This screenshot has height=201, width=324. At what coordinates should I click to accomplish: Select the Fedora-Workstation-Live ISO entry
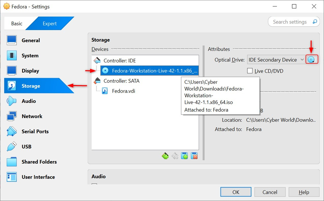(x=149, y=71)
